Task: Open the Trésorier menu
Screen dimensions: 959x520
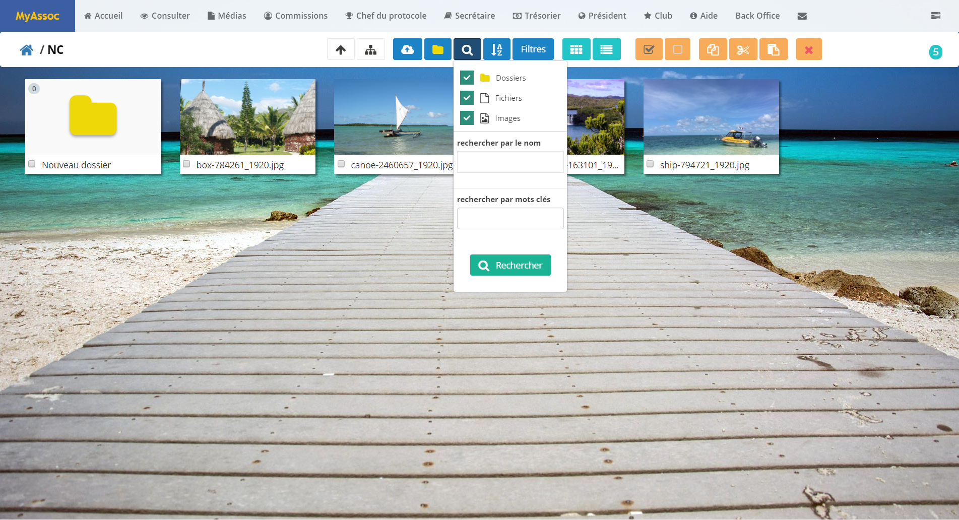Action: 537,16
